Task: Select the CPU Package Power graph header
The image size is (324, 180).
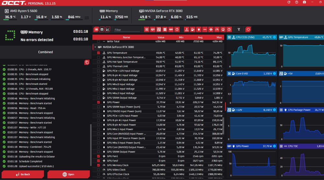Action: [x=301, y=110]
